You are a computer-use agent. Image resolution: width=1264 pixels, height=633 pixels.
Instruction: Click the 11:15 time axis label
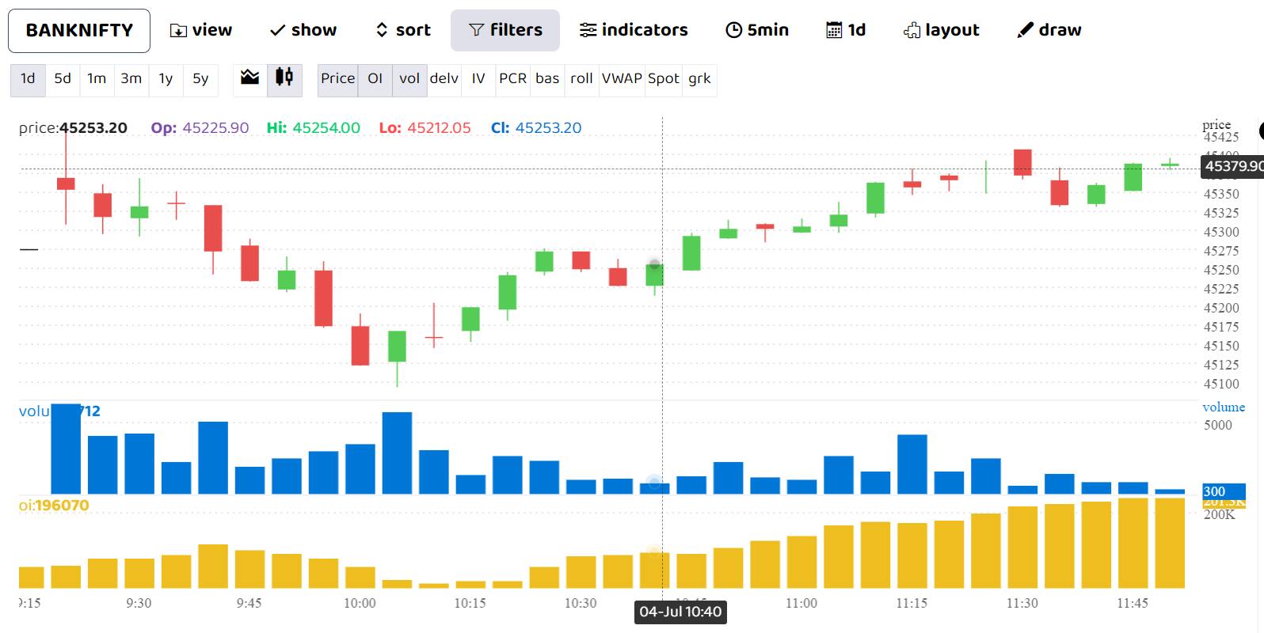point(912,603)
